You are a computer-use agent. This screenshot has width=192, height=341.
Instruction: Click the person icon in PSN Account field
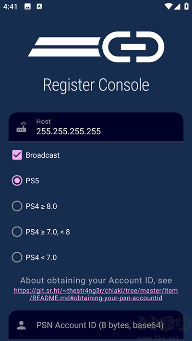click(21, 325)
